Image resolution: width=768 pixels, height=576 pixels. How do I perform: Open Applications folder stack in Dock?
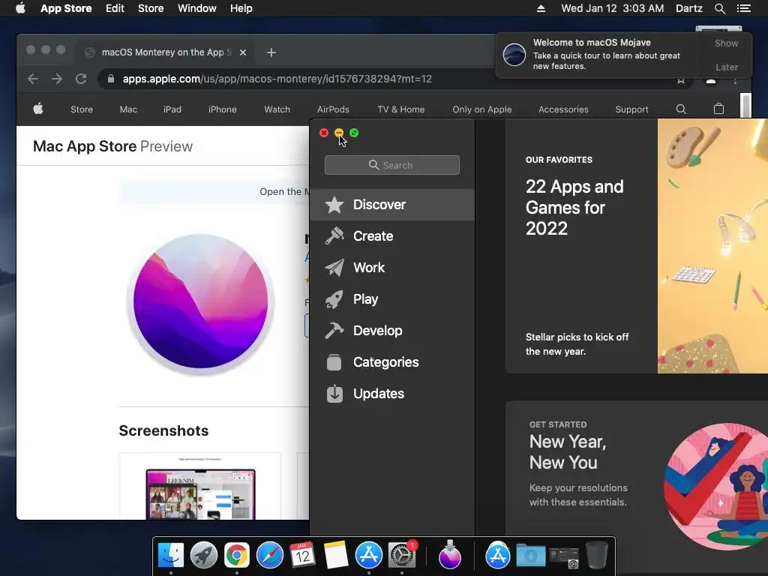pos(498,556)
